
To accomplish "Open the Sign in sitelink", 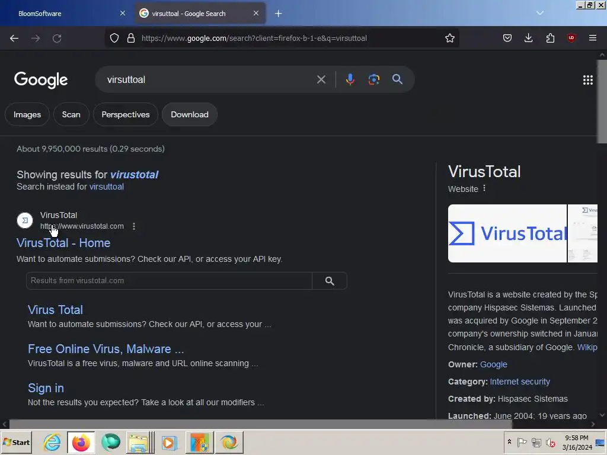I will coord(46,388).
